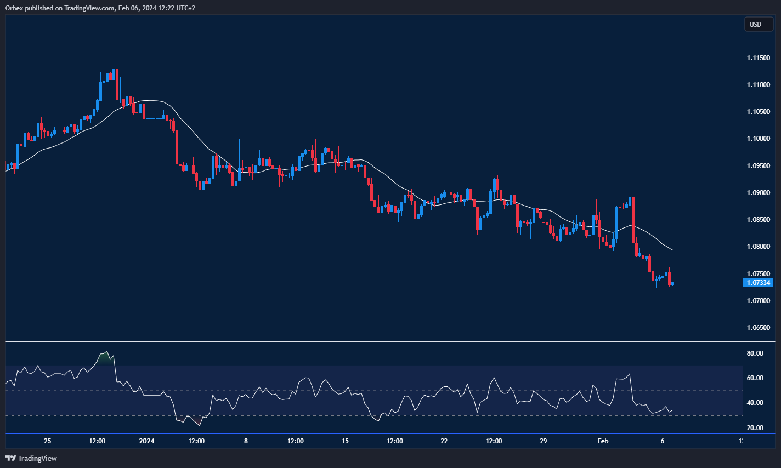Select the 1.11500 price axis label
The image size is (781, 468).
[758, 58]
